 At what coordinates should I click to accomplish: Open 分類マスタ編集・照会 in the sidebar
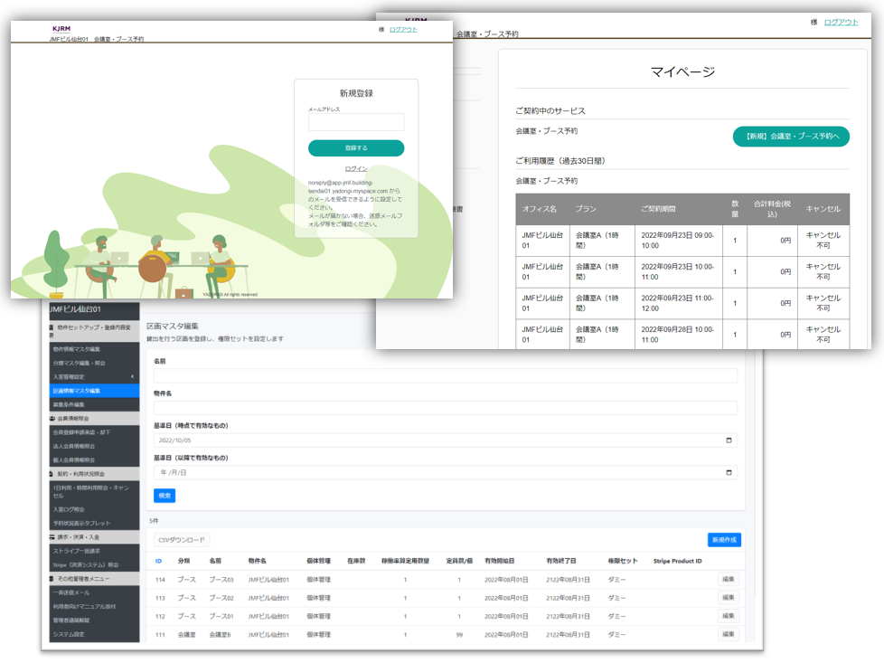(94, 363)
